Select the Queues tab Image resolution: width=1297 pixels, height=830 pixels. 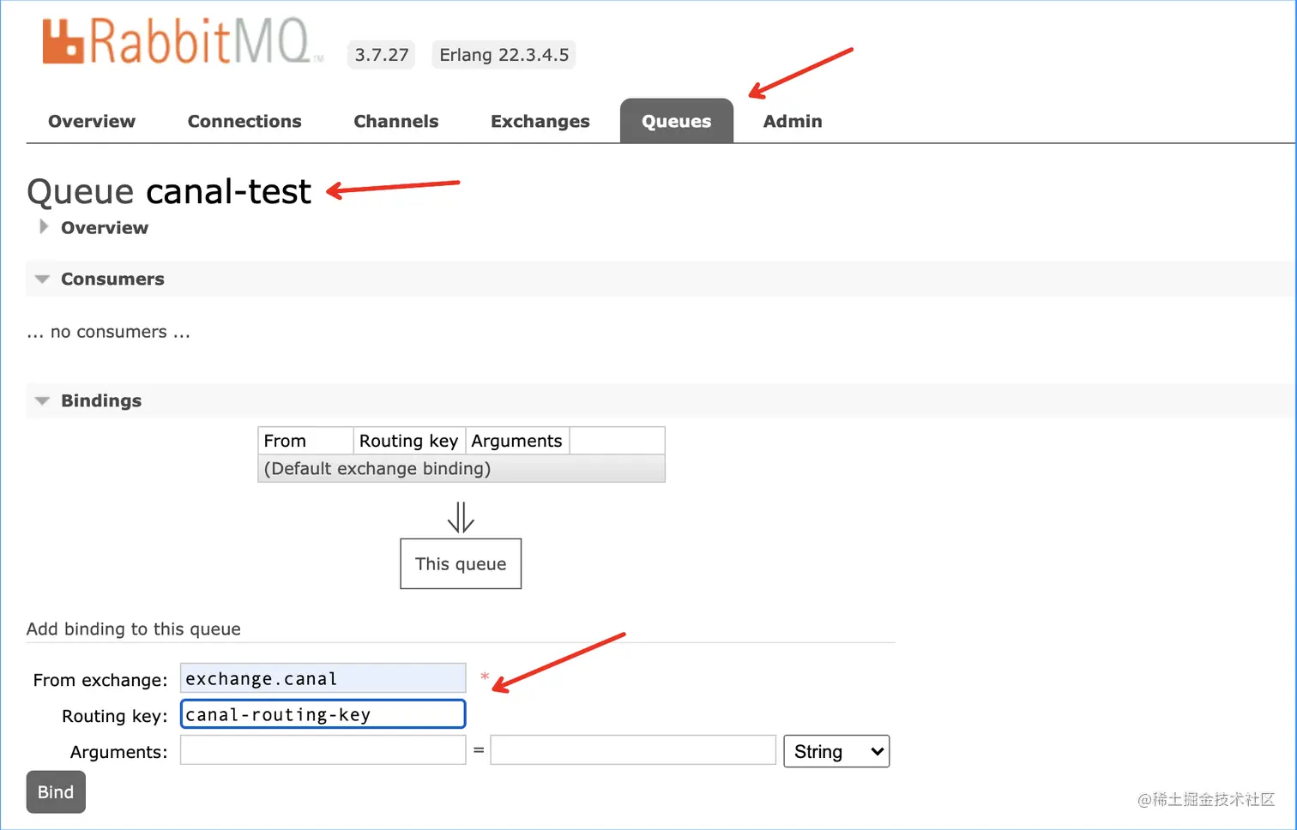pos(677,121)
